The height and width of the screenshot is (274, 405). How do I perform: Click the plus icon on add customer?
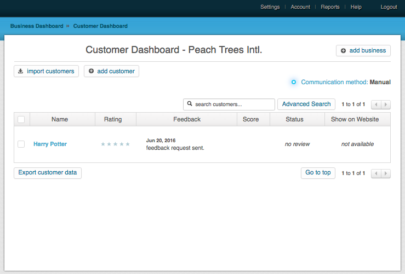pos(91,71)
